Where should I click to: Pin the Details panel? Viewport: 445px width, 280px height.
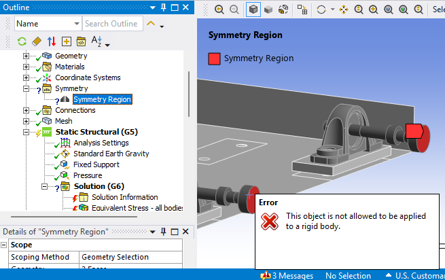tap(163, 232)
